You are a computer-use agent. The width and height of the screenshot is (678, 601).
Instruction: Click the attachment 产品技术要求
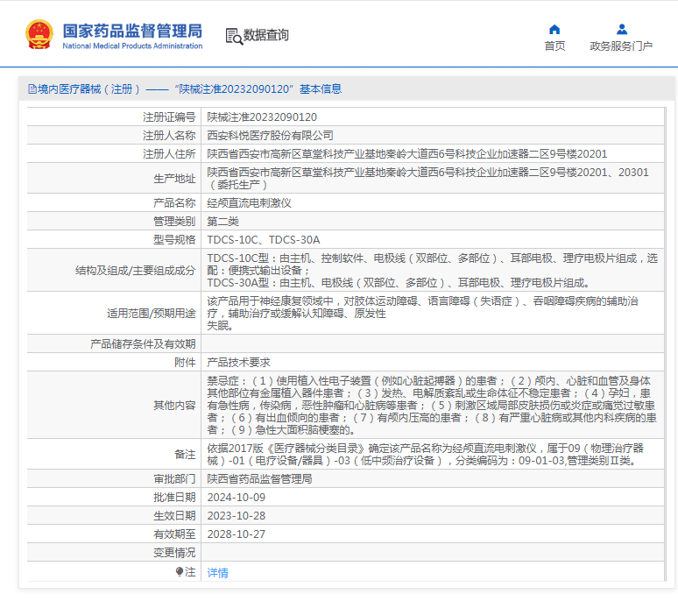238,362
